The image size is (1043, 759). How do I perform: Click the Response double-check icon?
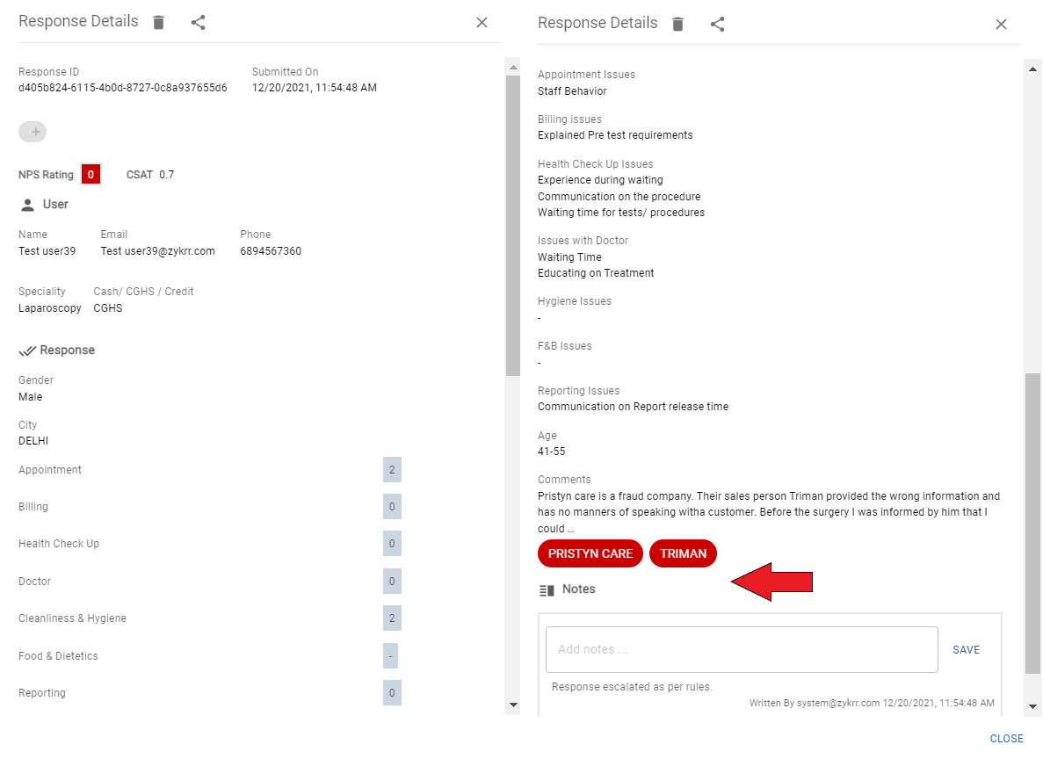click(27, 351)
